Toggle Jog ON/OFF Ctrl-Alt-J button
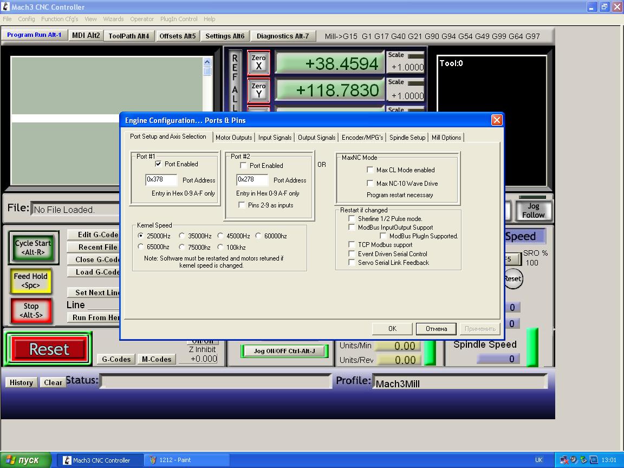The height and width of the screenshot is (468, 624). [284, 350]
